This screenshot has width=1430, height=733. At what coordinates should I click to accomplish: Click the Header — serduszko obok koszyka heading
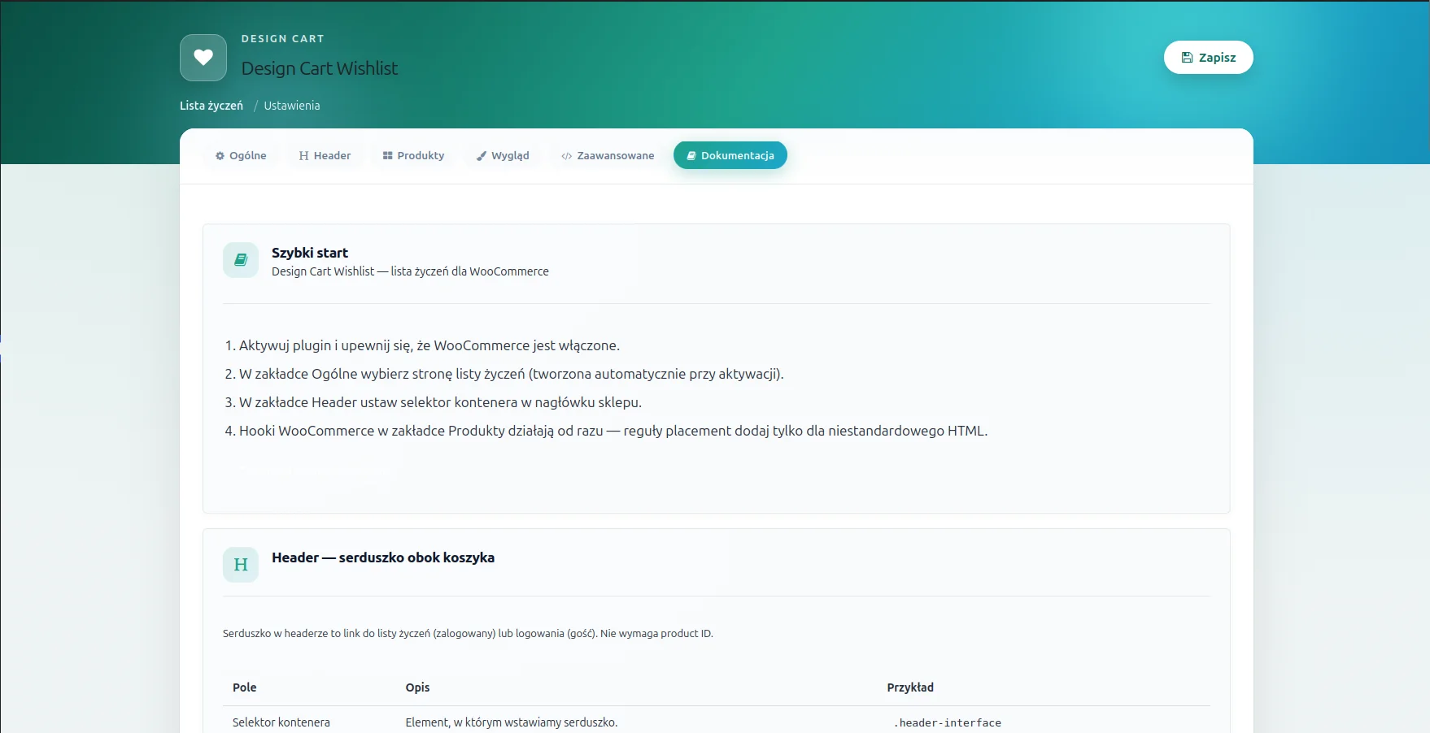383,557
